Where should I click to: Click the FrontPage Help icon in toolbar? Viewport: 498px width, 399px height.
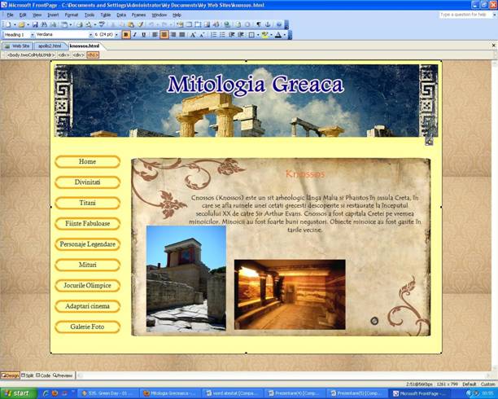pyautogui.click(x=278, y=24)
